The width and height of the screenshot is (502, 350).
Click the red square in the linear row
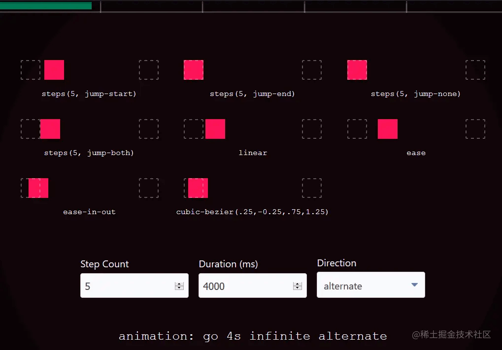click(x=215, y=129)
